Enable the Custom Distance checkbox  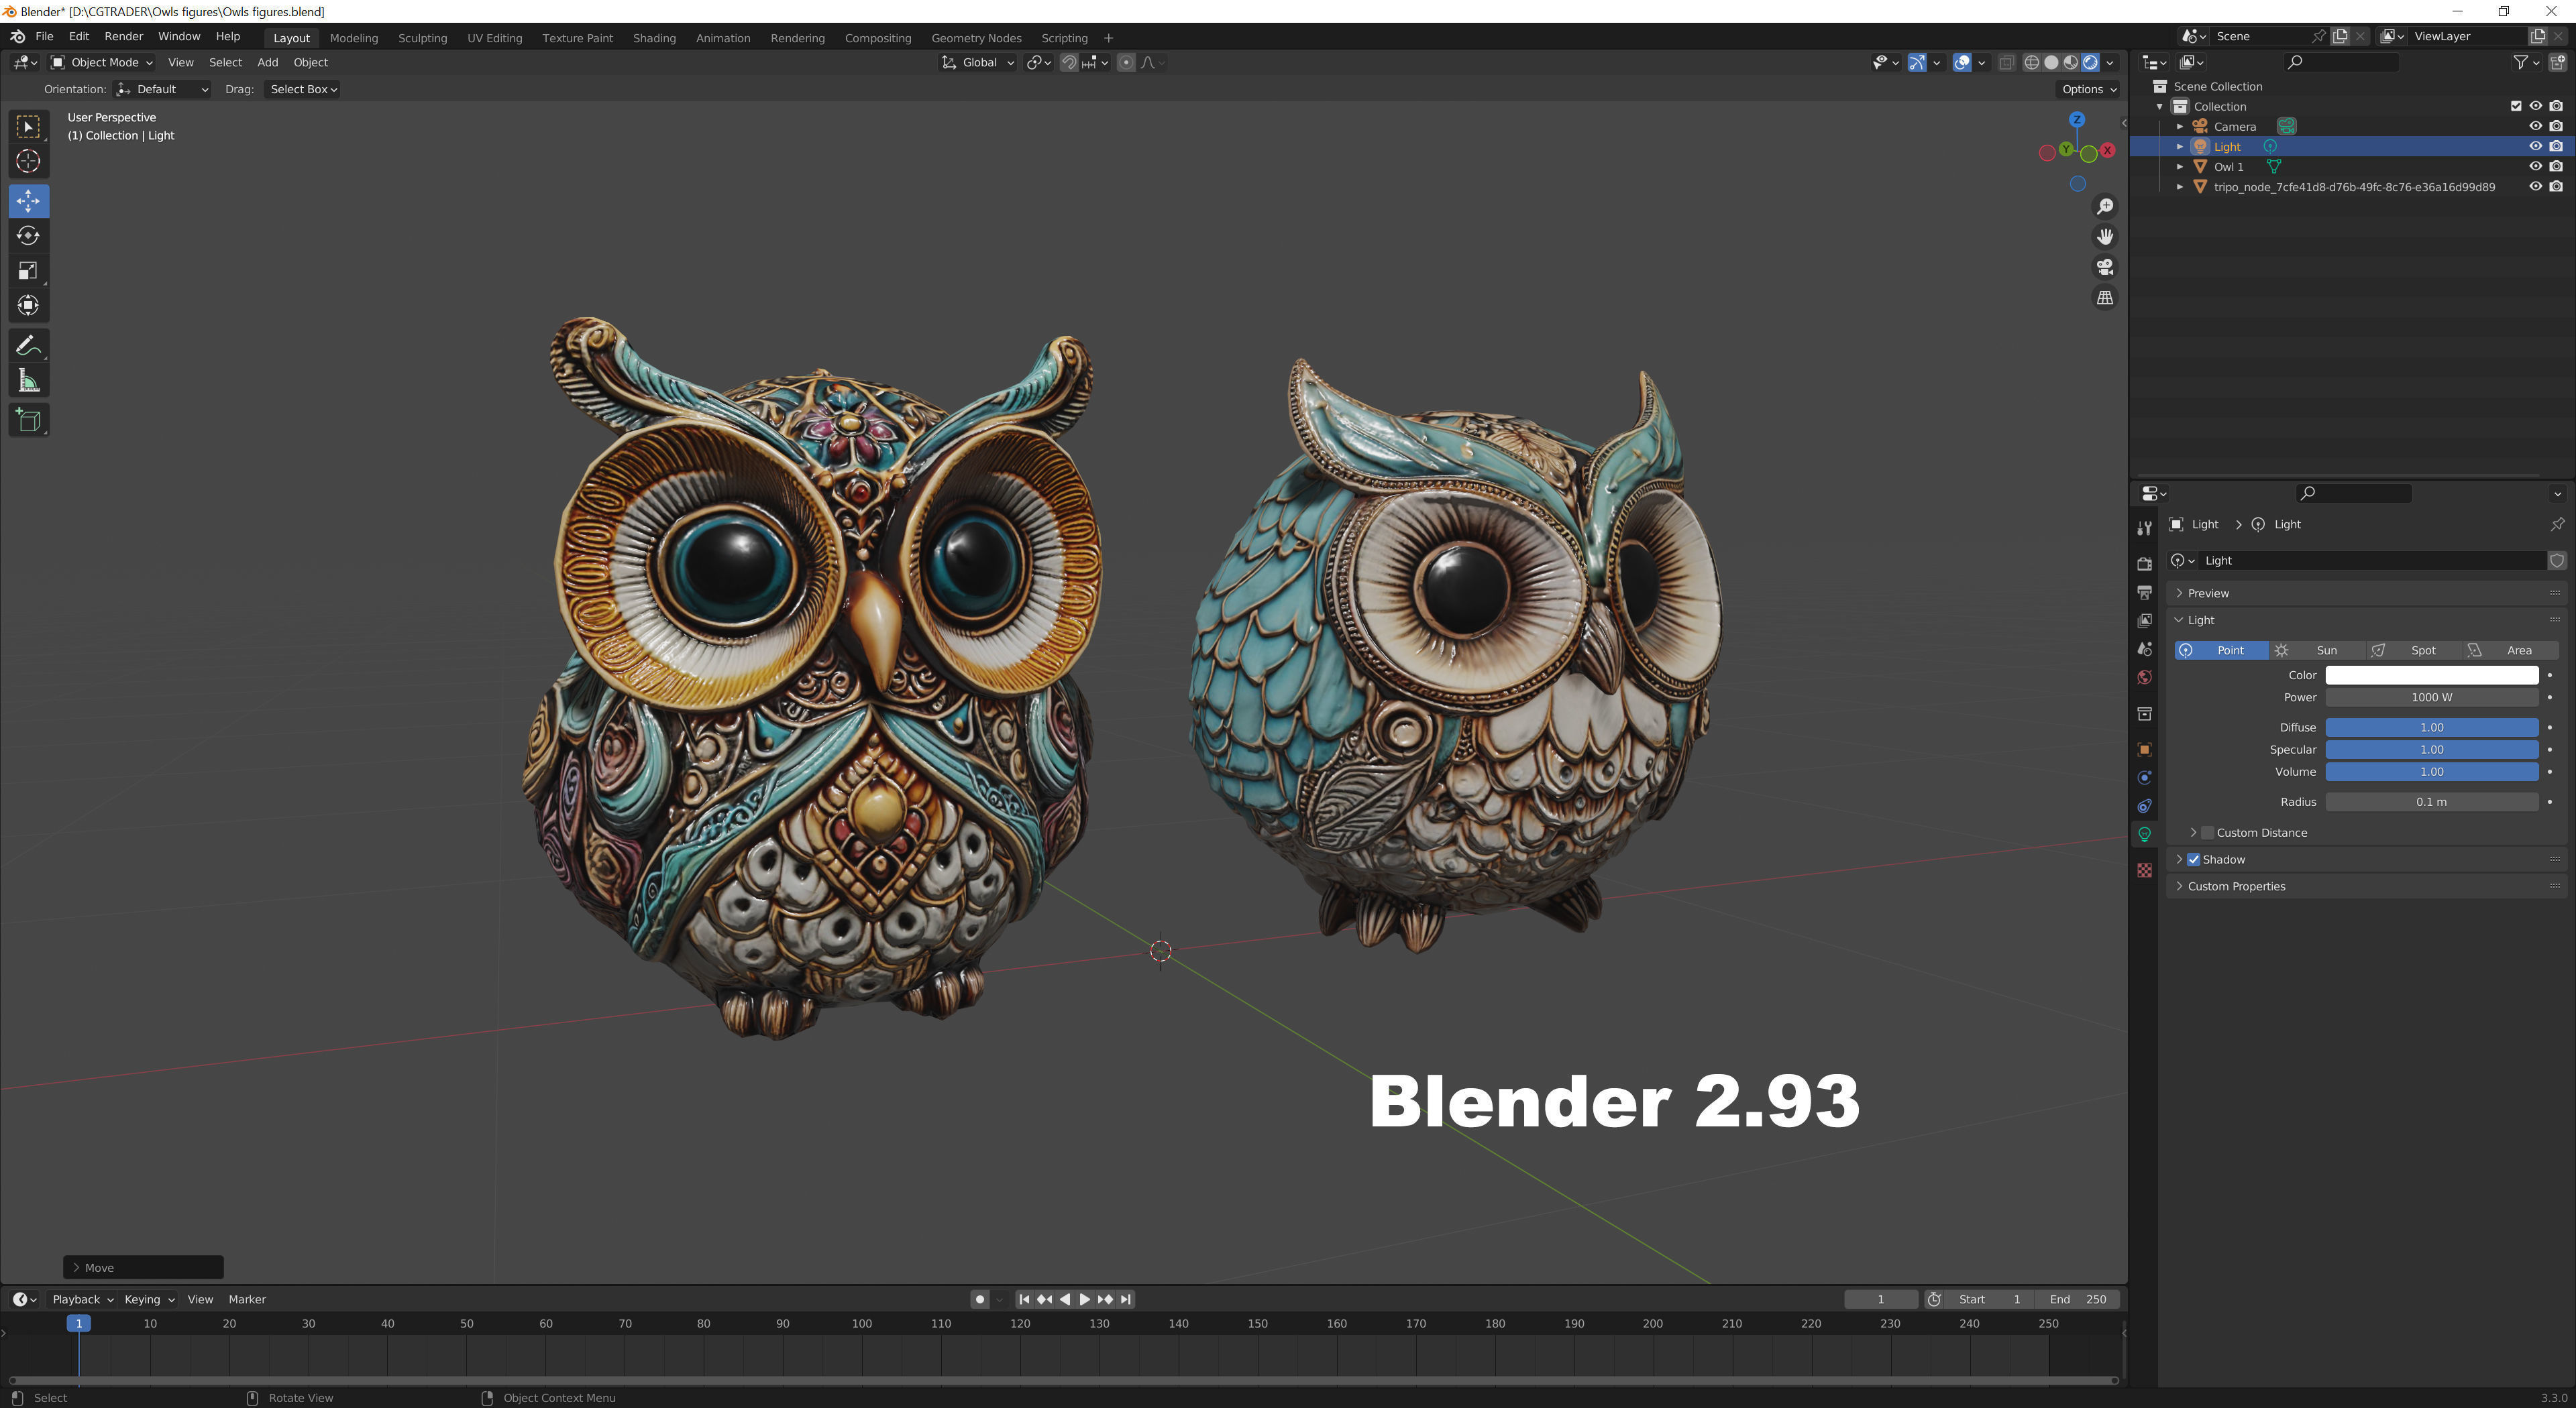(2208, 833)
